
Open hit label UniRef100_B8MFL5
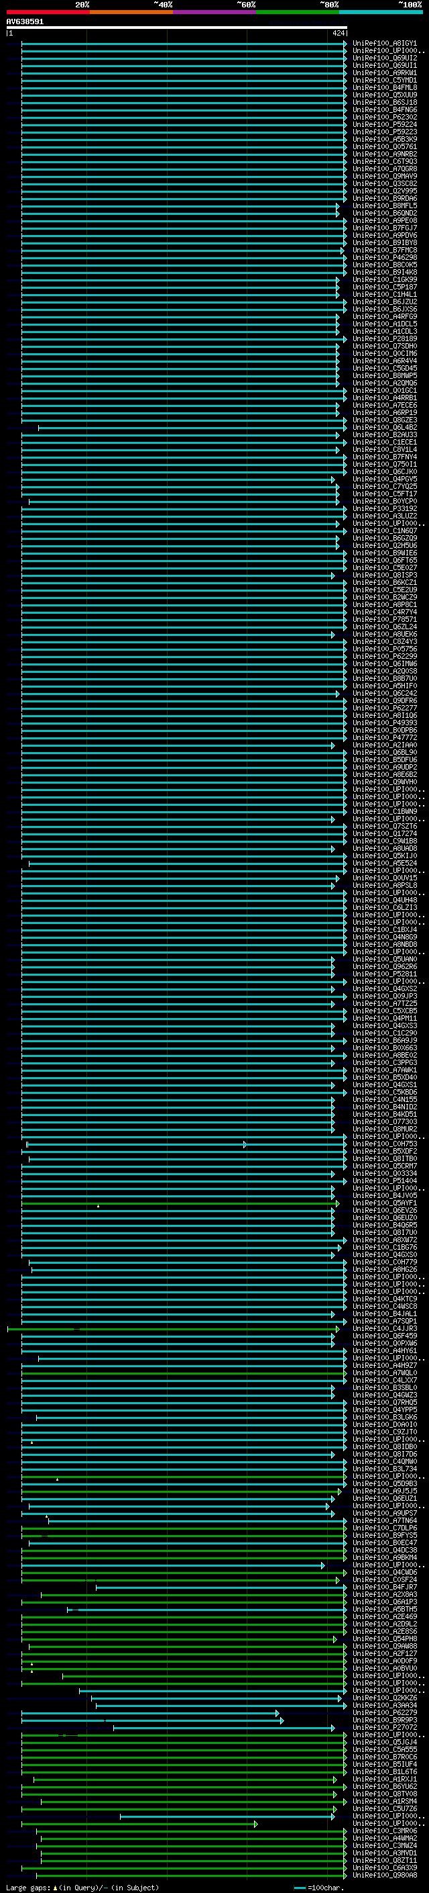(385, 205)
